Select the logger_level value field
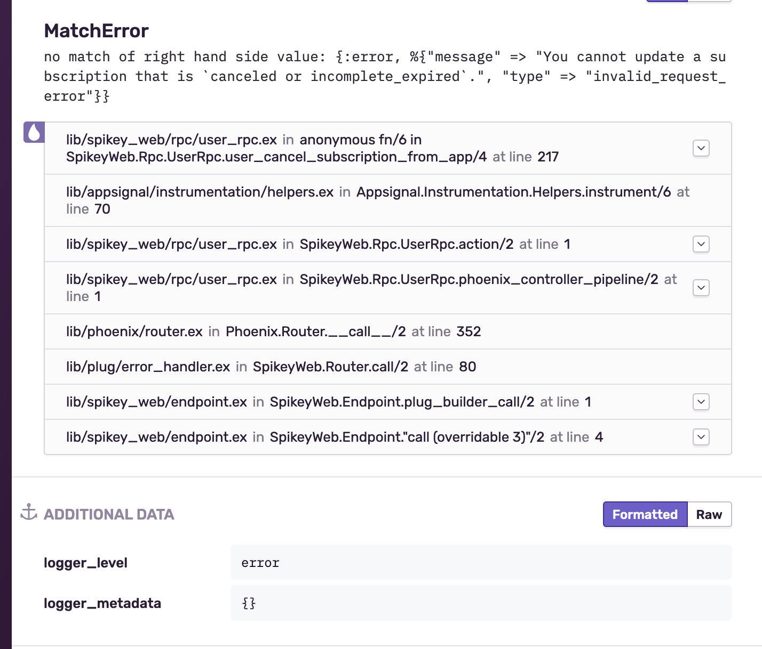762x649 pixels. (480, 562)
